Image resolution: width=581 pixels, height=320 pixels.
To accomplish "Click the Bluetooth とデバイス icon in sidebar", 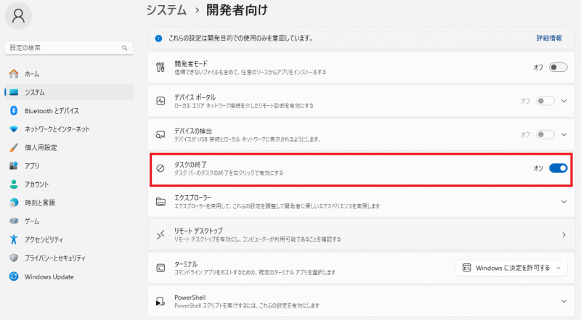I will click(x=13, y=110).
